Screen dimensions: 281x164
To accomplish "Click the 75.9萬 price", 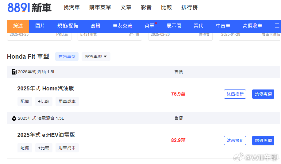I will pyautogui.click(x=178, y=94).
